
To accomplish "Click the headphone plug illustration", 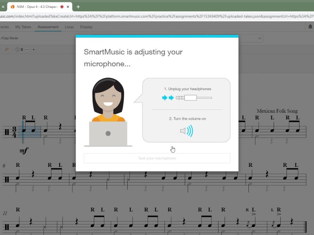I will pos(187,98).
